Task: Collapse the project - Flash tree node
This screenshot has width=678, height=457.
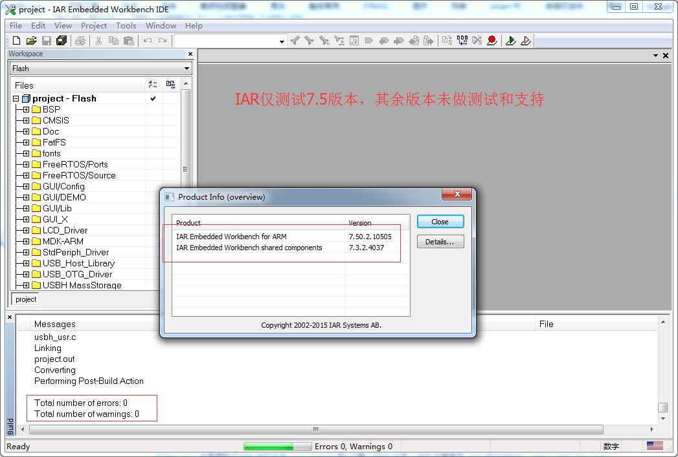Action: (x=16, y=98)
